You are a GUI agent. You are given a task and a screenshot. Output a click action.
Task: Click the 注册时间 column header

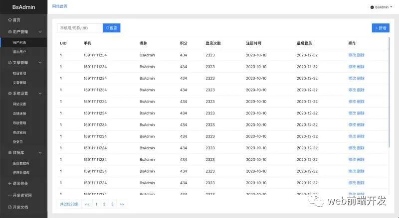click(253, 43)
